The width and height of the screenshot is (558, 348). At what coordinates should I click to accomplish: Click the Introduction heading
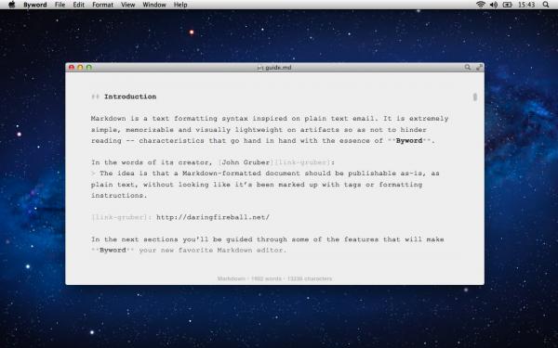coord(130,97)
